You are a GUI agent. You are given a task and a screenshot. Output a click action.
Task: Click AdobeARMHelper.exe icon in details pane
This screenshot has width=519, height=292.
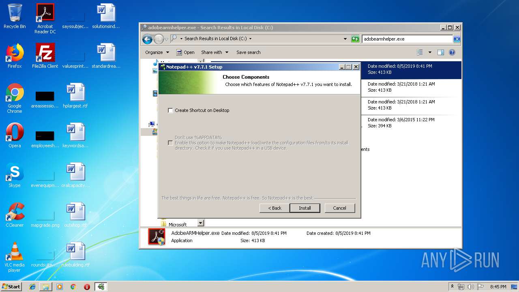157,237
